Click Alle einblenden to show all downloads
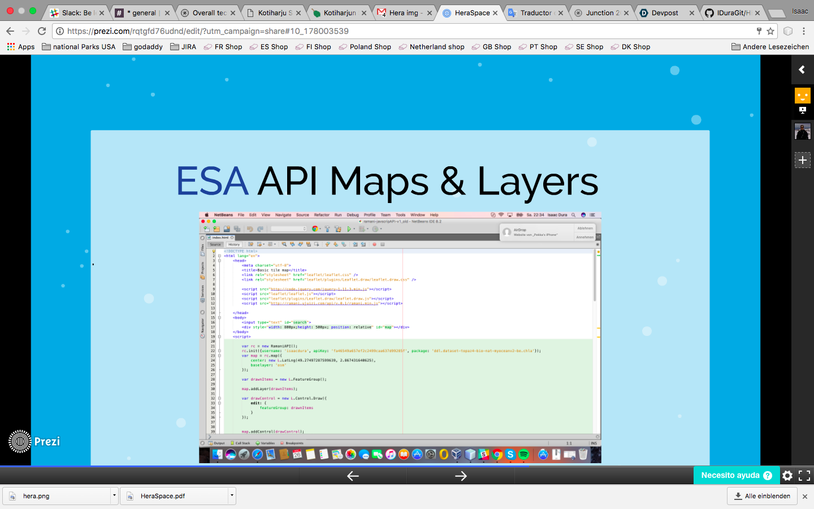Viewport: 814px width, 509px height. coord(762,496)
